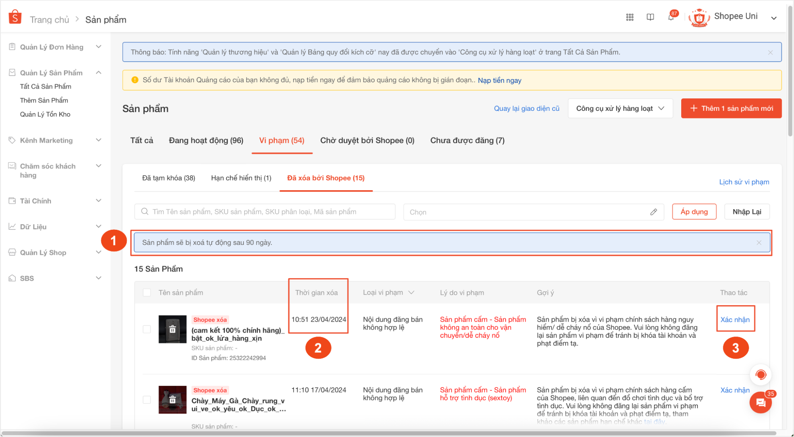Dismiss the 90-day auto-delete notice
This screenshot has height=437, width=794.
[759, 243]
